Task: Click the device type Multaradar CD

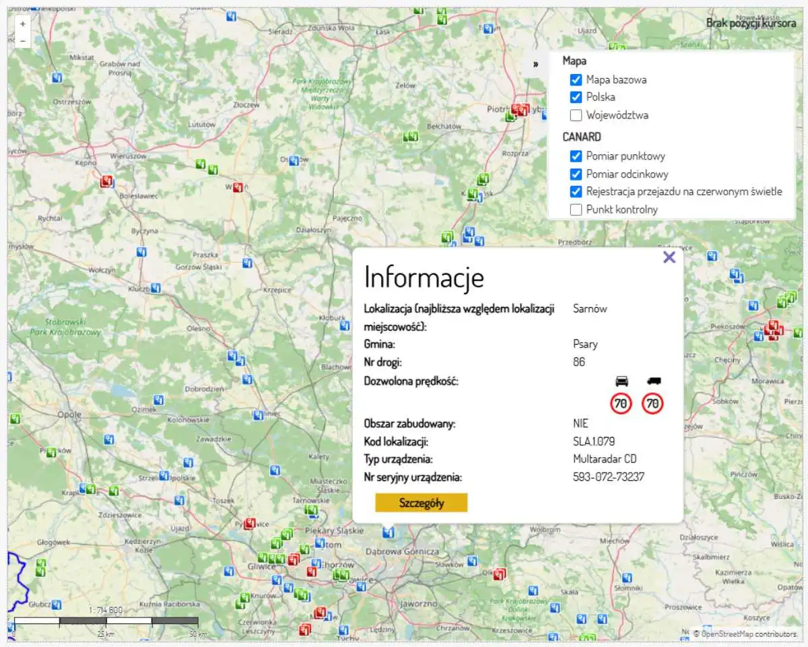Action: point(605,459)
